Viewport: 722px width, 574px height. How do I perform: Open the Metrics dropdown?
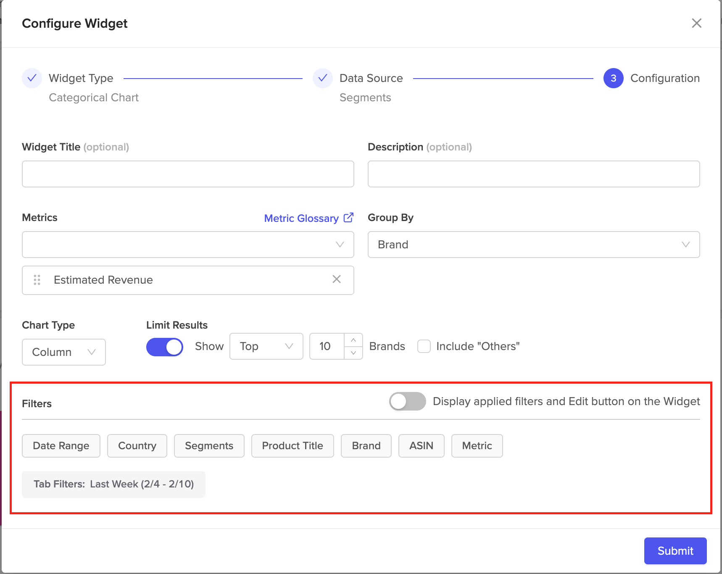click(x=188, y=245)
